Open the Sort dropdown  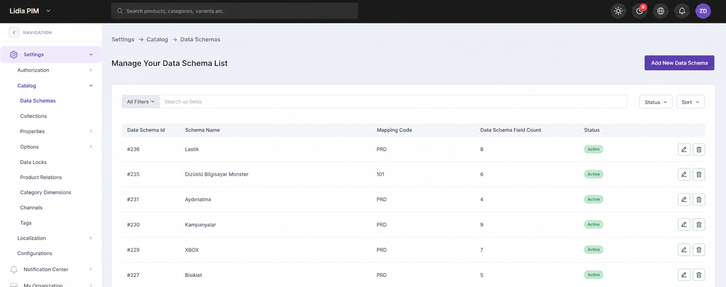tap(690, 102)
